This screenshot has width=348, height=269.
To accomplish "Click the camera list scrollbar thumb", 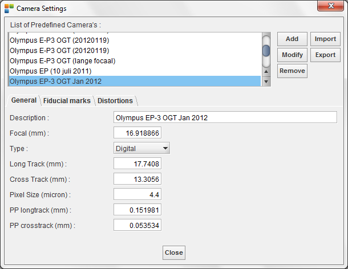I will pos(266,51).
